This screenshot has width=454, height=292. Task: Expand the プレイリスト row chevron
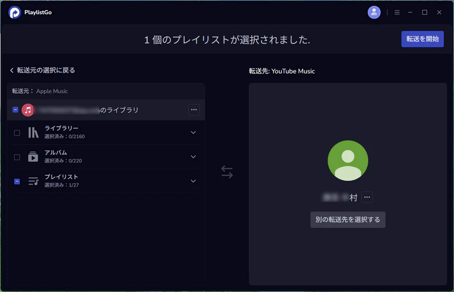click(x=193, y=181)
